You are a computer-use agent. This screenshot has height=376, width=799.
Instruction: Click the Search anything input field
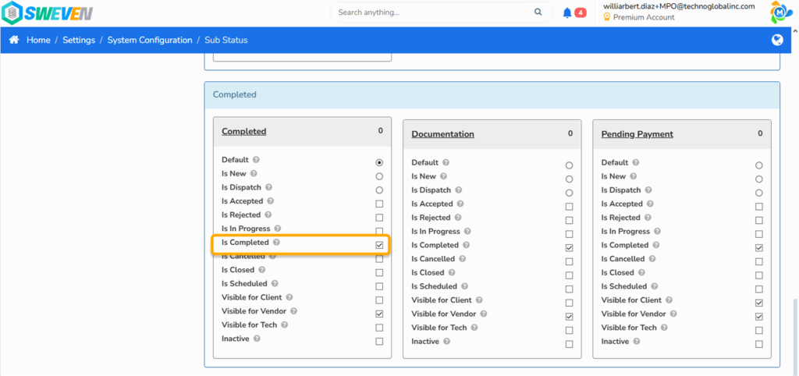point(433,12)
